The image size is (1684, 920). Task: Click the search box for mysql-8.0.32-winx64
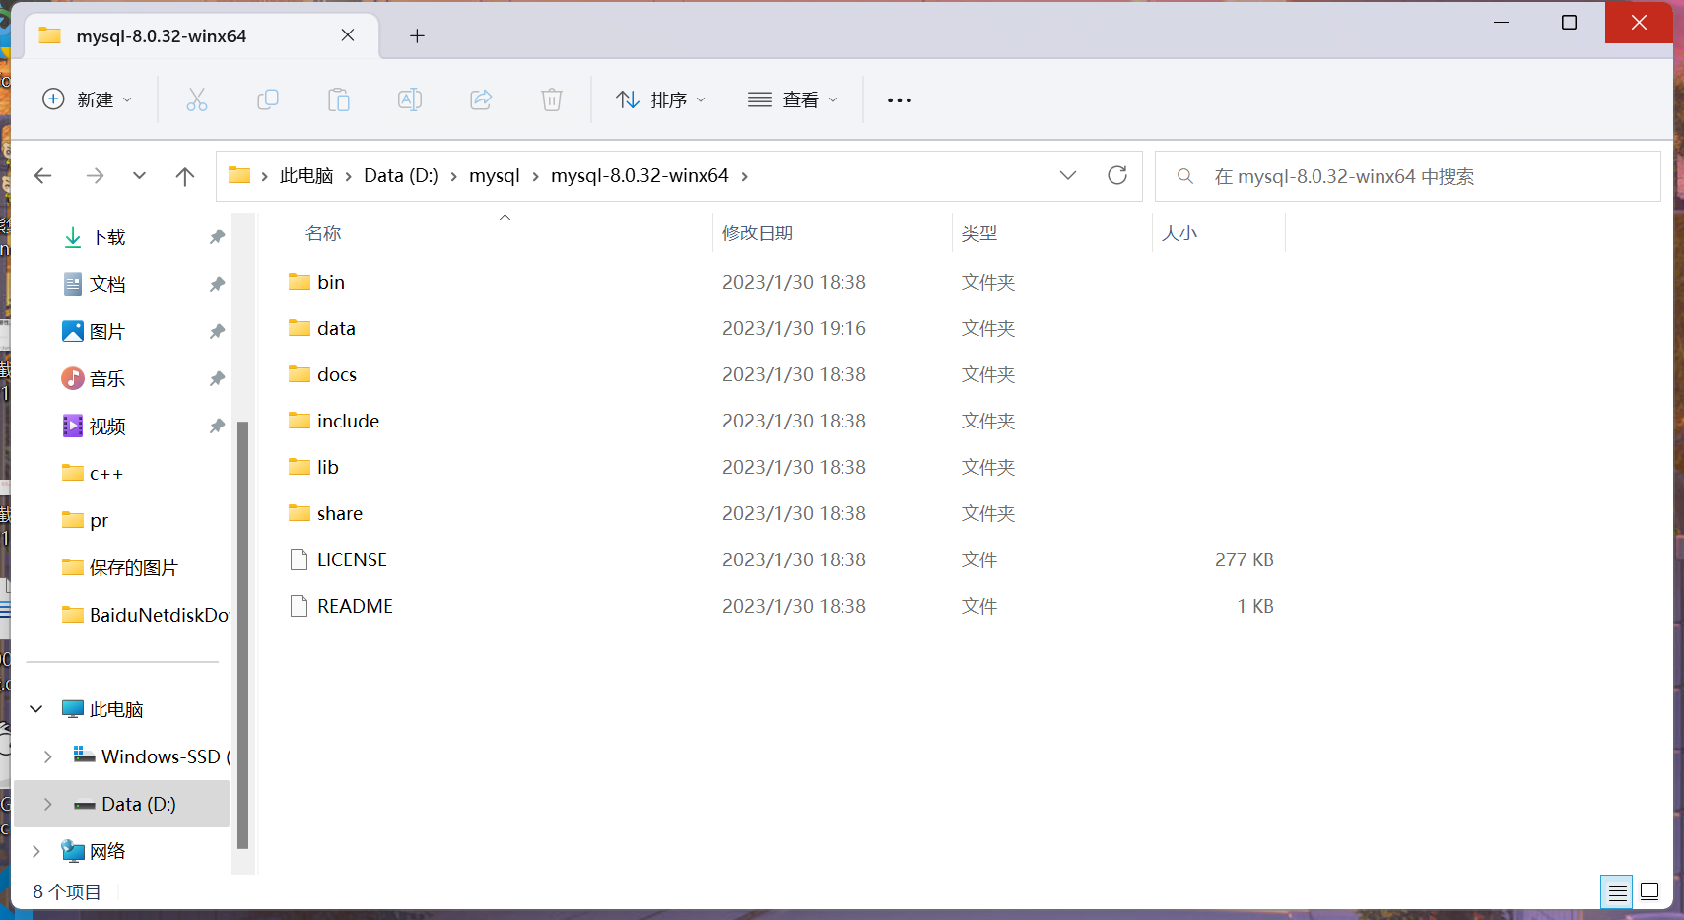tap(1407, 176)
